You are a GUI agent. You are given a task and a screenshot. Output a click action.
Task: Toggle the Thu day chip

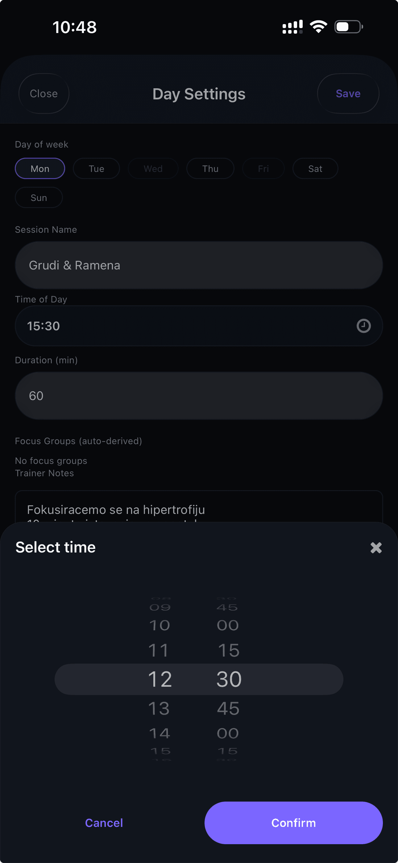pos(210,169)
